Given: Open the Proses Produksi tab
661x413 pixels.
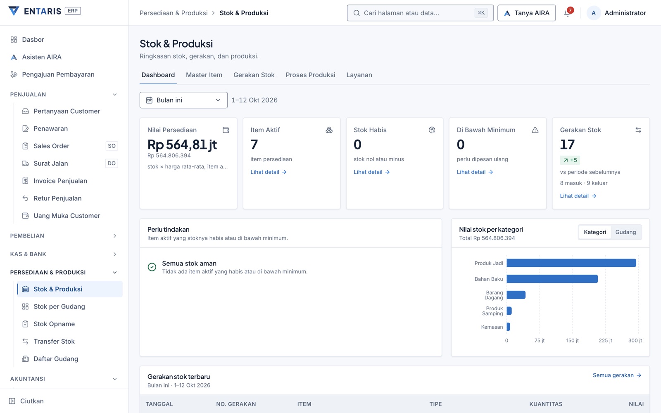Looking at the screenshot, I should (311, 75).
